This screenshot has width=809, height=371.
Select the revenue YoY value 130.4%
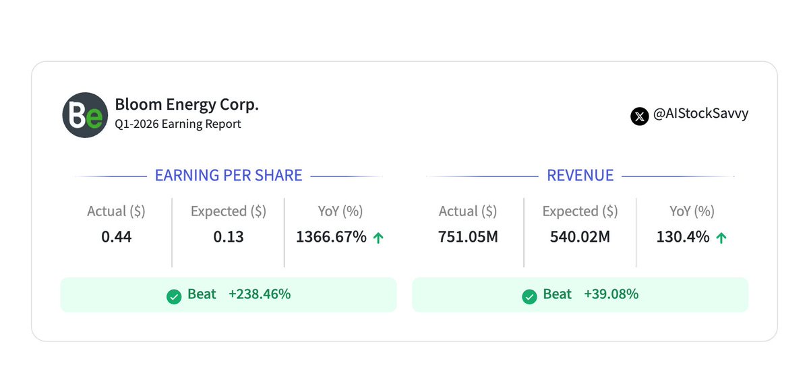682,237
